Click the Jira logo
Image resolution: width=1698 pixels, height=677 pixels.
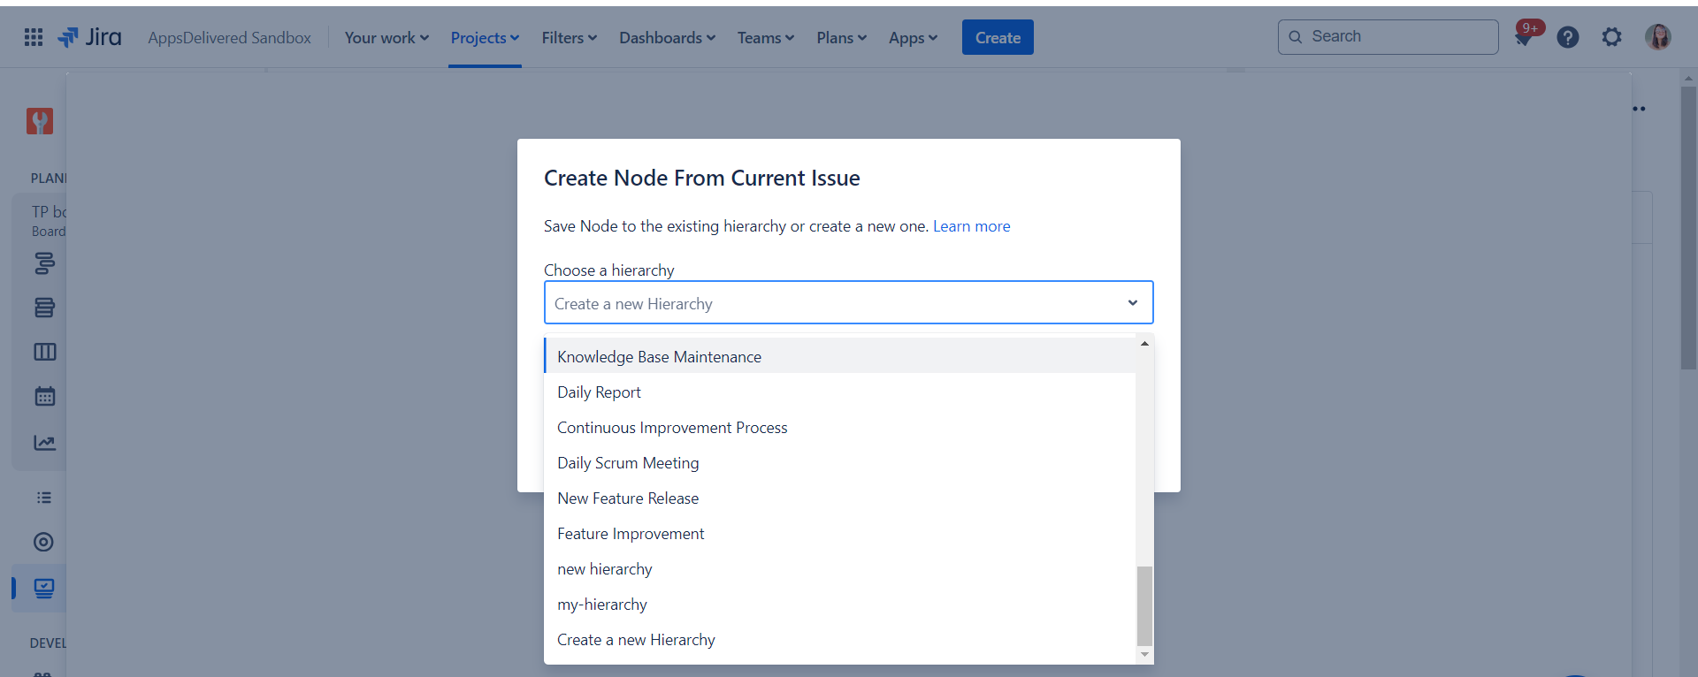[x=89, y=37]
